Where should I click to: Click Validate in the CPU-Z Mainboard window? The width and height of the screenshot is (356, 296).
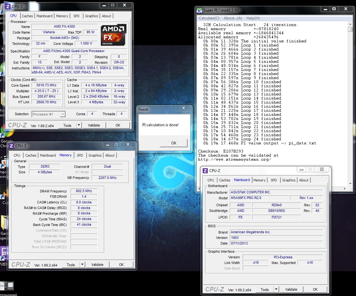pyautogui.click(x=291, y=289)
